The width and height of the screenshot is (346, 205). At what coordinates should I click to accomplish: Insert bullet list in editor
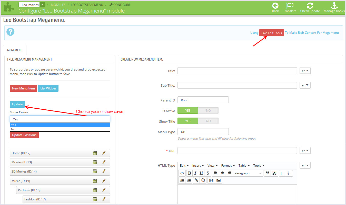coord(282,173)
